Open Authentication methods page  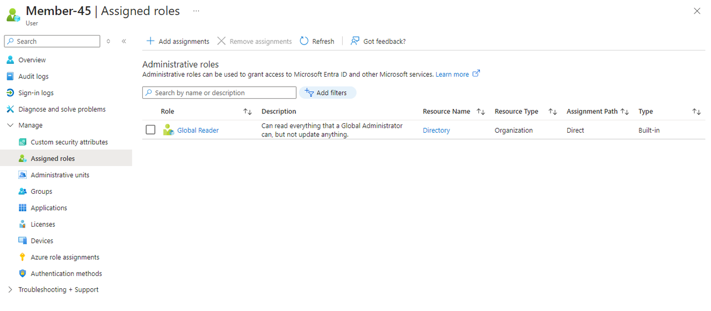[67, 274]
